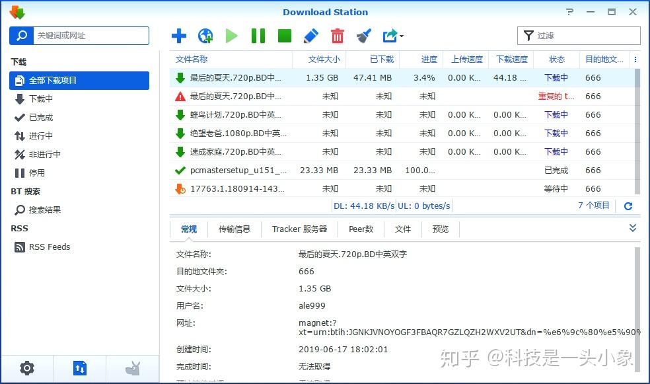Viewport: 650px width, 384px height.
Task: Pause the selected download
Action: click(258, 36)
